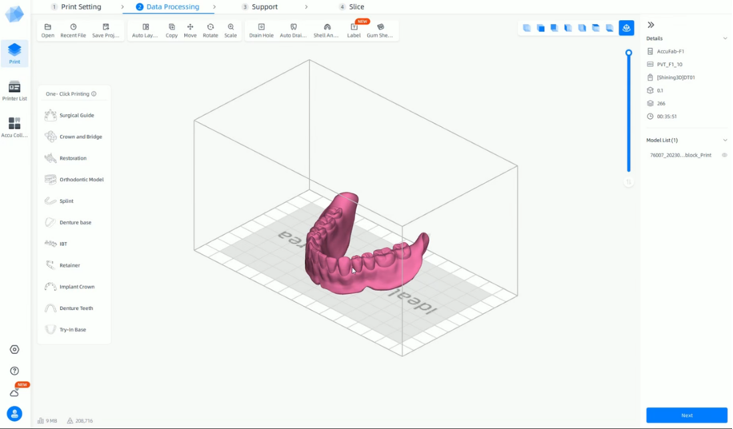Collapse the right panel with double chevron
This screenshot has width=733, height=429.
coord(651,25)
